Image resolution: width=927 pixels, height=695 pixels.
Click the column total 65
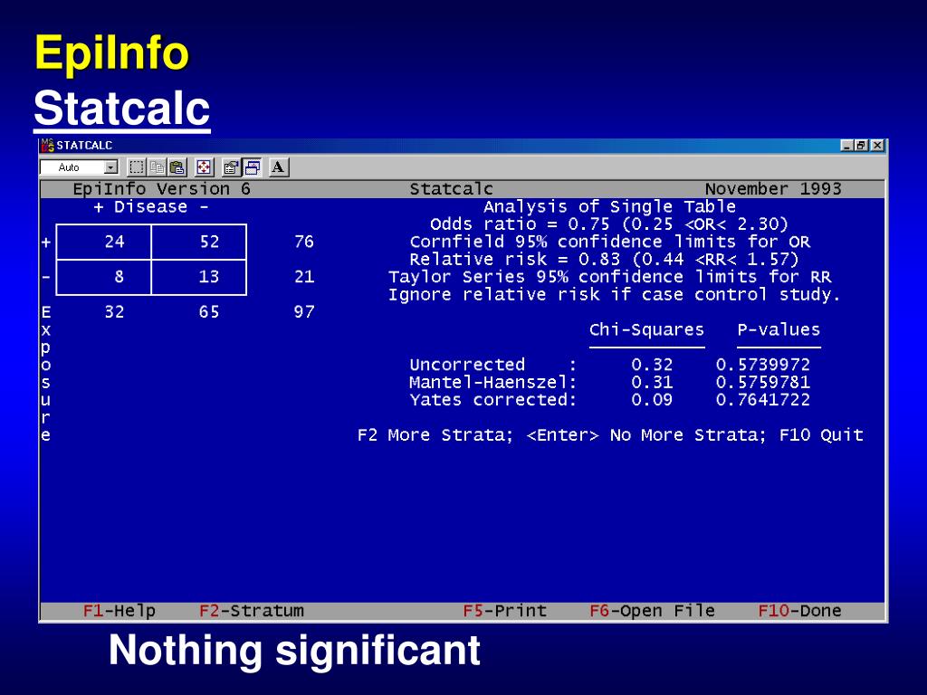209,312
